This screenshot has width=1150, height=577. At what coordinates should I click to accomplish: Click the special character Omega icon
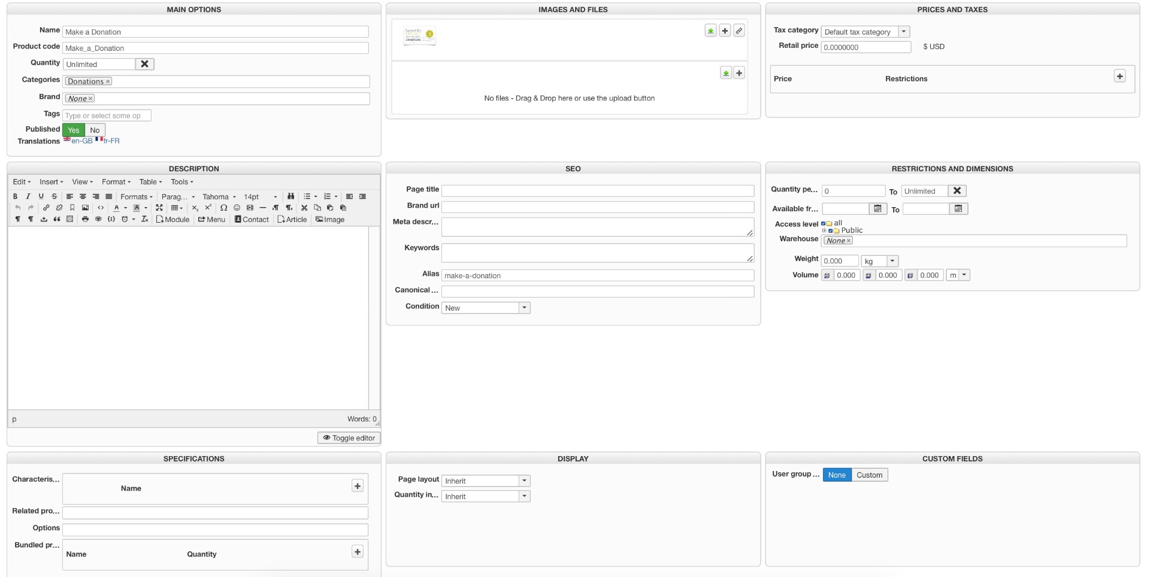pos(223,208)
